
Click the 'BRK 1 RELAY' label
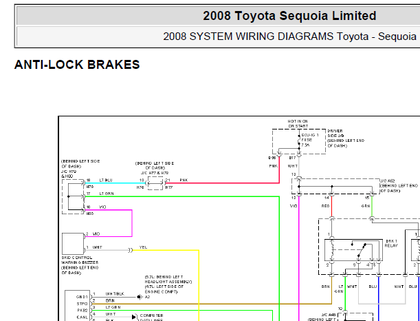pos(391,243)
